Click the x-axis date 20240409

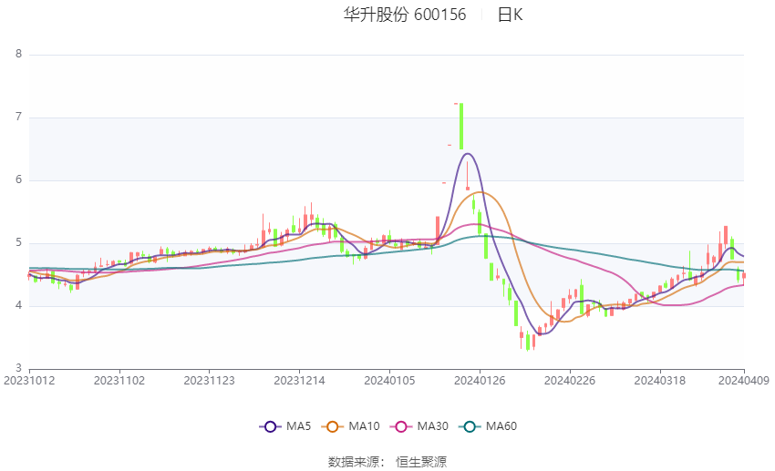click(x=743, y=381)
